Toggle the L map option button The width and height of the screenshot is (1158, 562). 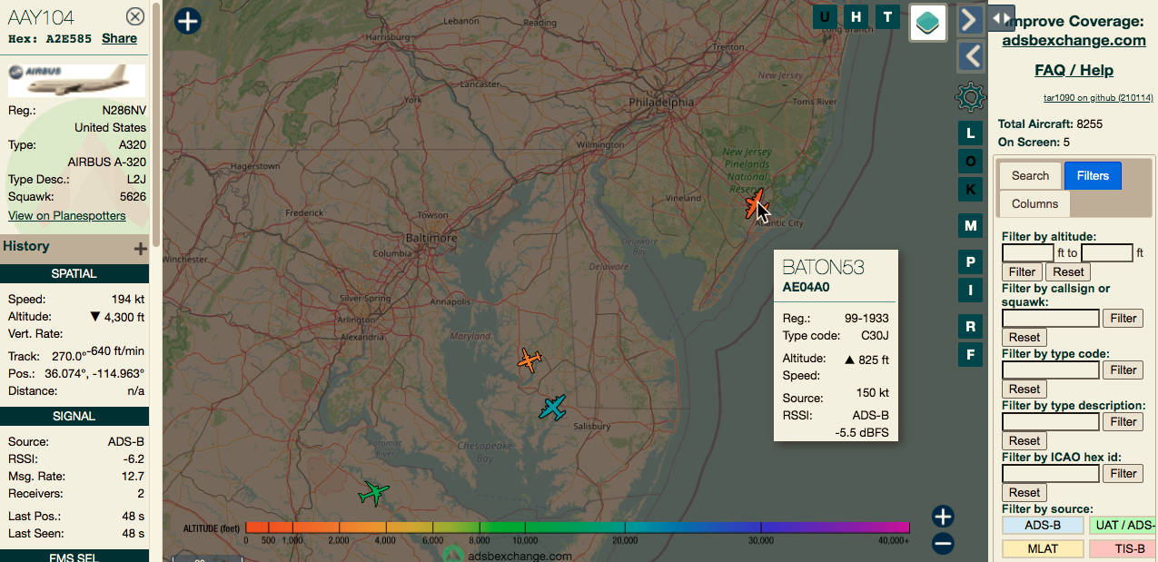pyautogui.click(x=970, y=133)
